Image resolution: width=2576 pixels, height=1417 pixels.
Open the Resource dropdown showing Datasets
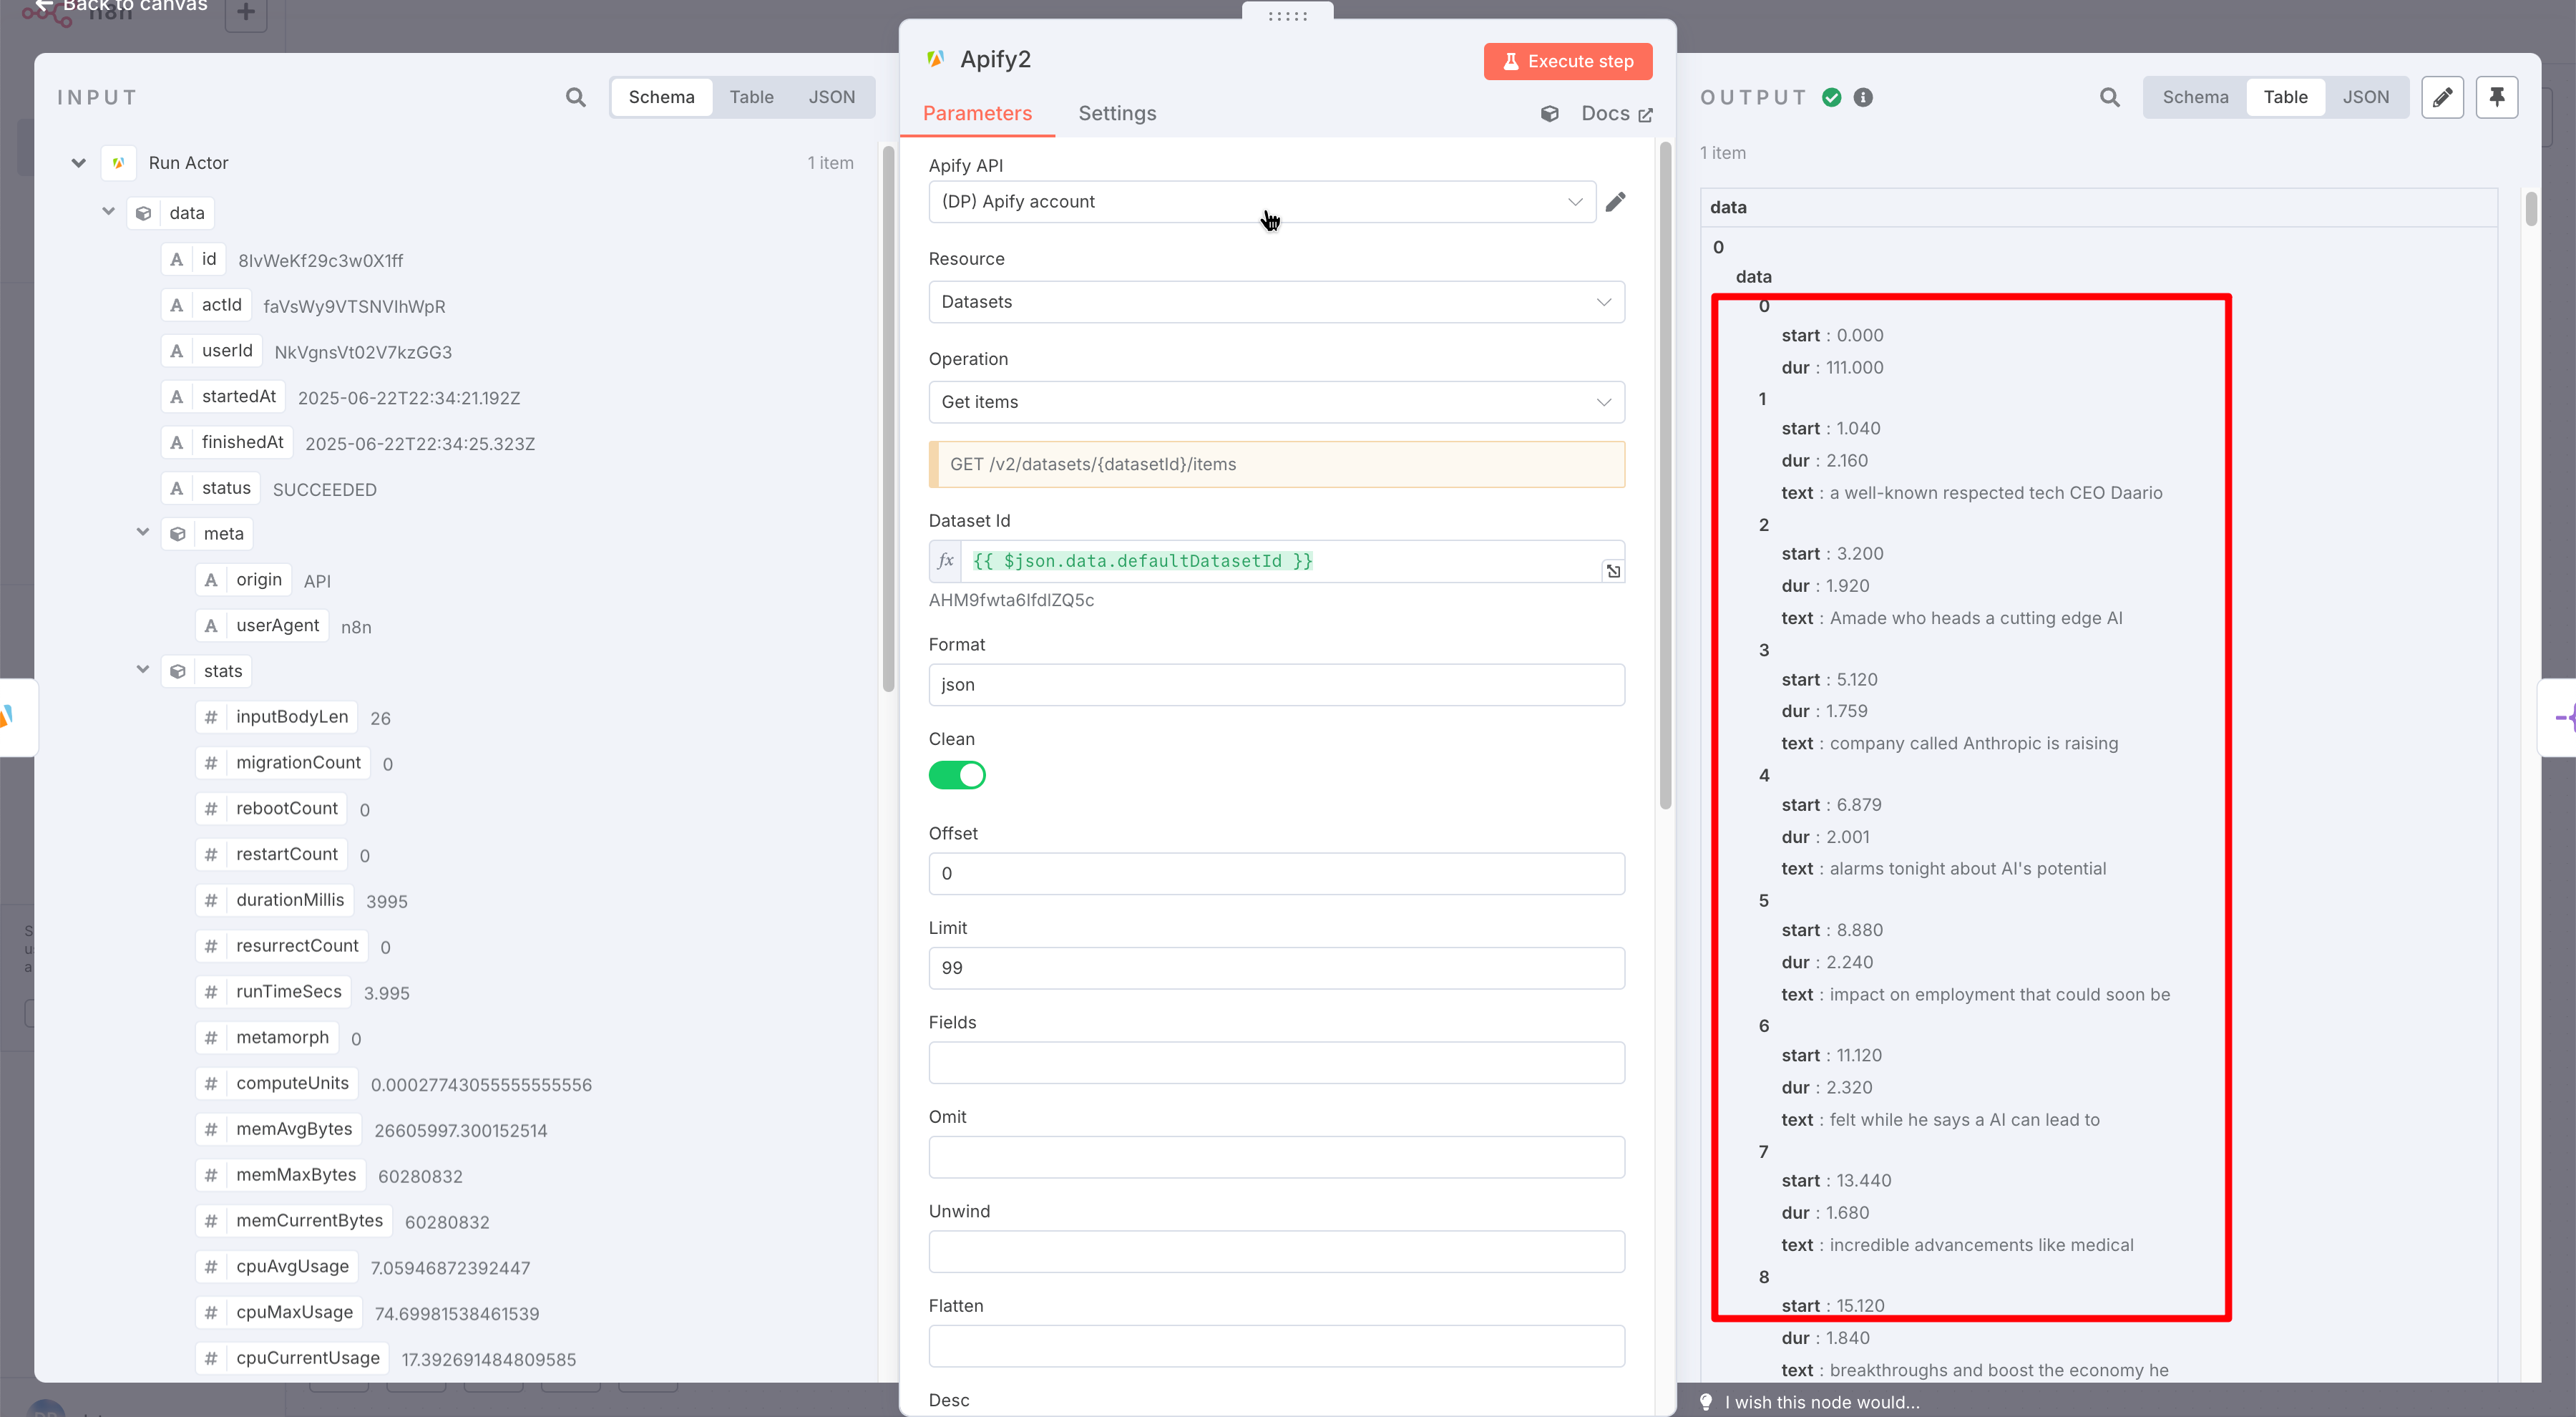click(1276, 302)
